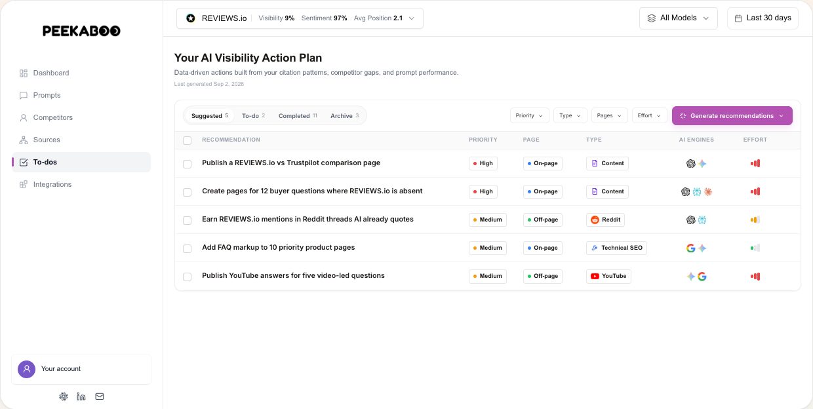Switch to the To-do tab

(254, 115)
